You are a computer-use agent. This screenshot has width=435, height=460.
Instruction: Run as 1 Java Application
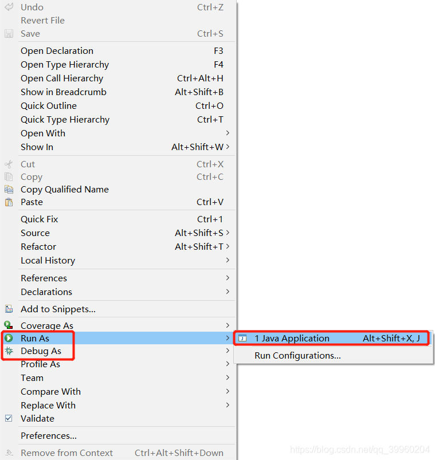pyautogui.click(x=332, y=338)
